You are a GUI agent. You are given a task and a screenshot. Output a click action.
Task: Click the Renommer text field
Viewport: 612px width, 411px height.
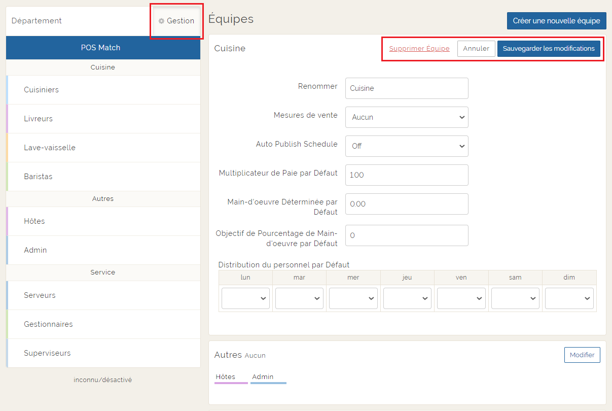(407, 88)
